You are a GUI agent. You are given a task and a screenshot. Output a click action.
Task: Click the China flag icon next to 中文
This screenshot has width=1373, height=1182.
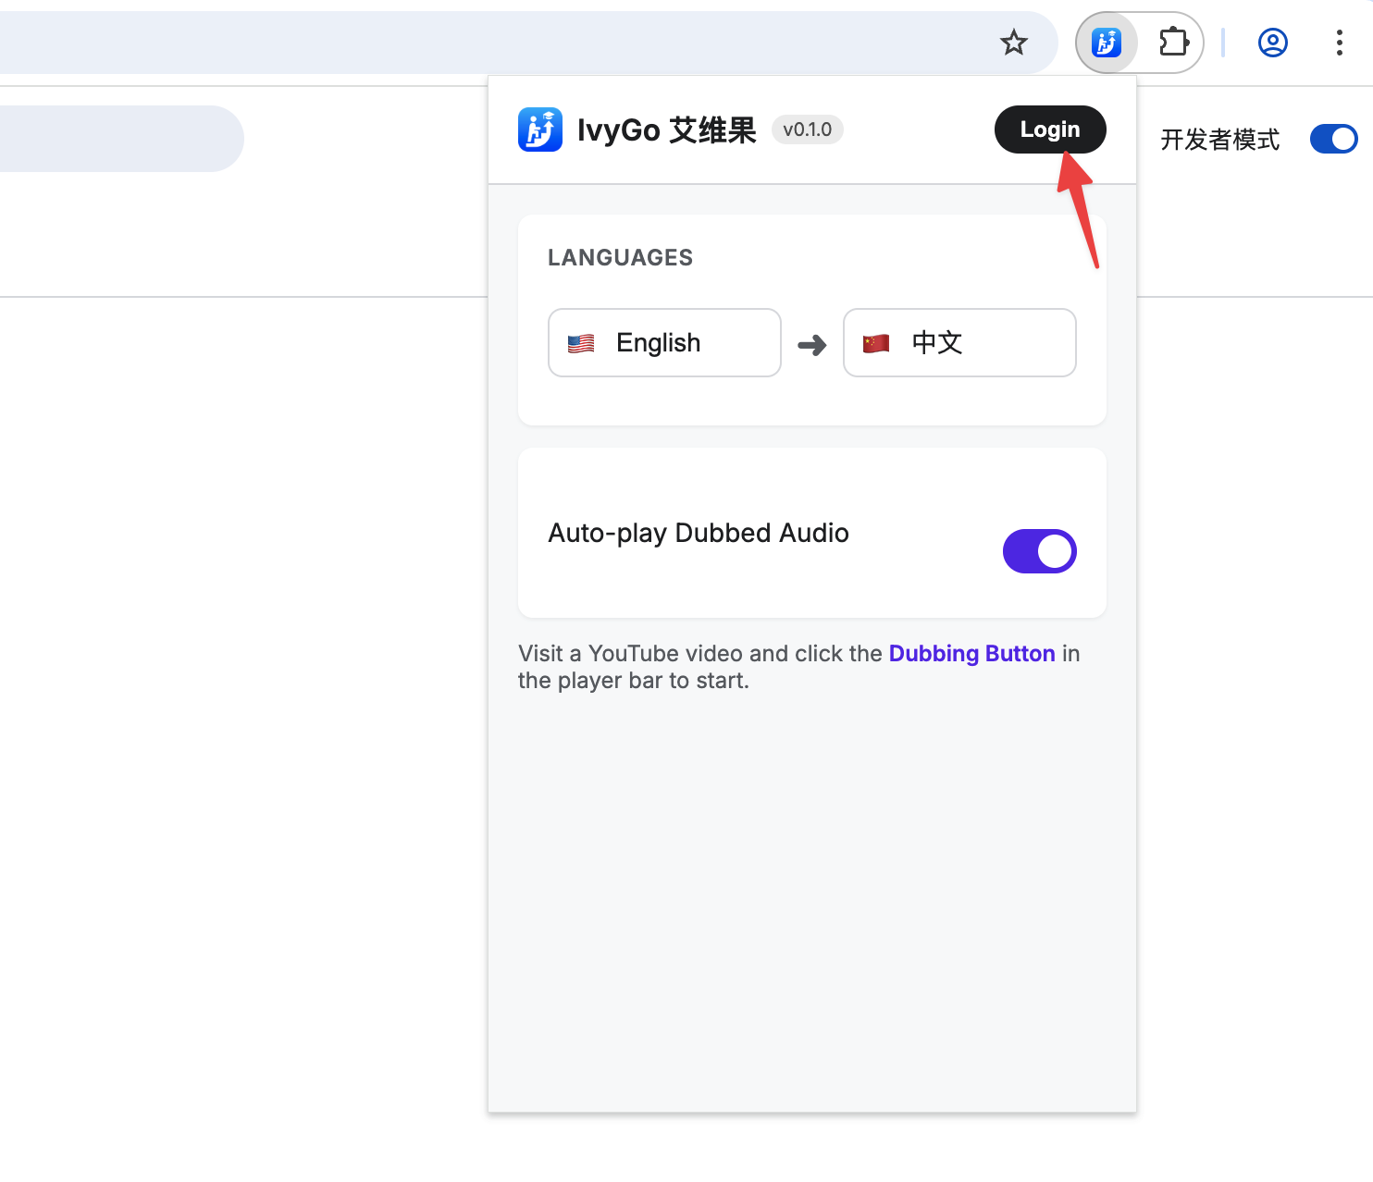[x=875, y=342]
